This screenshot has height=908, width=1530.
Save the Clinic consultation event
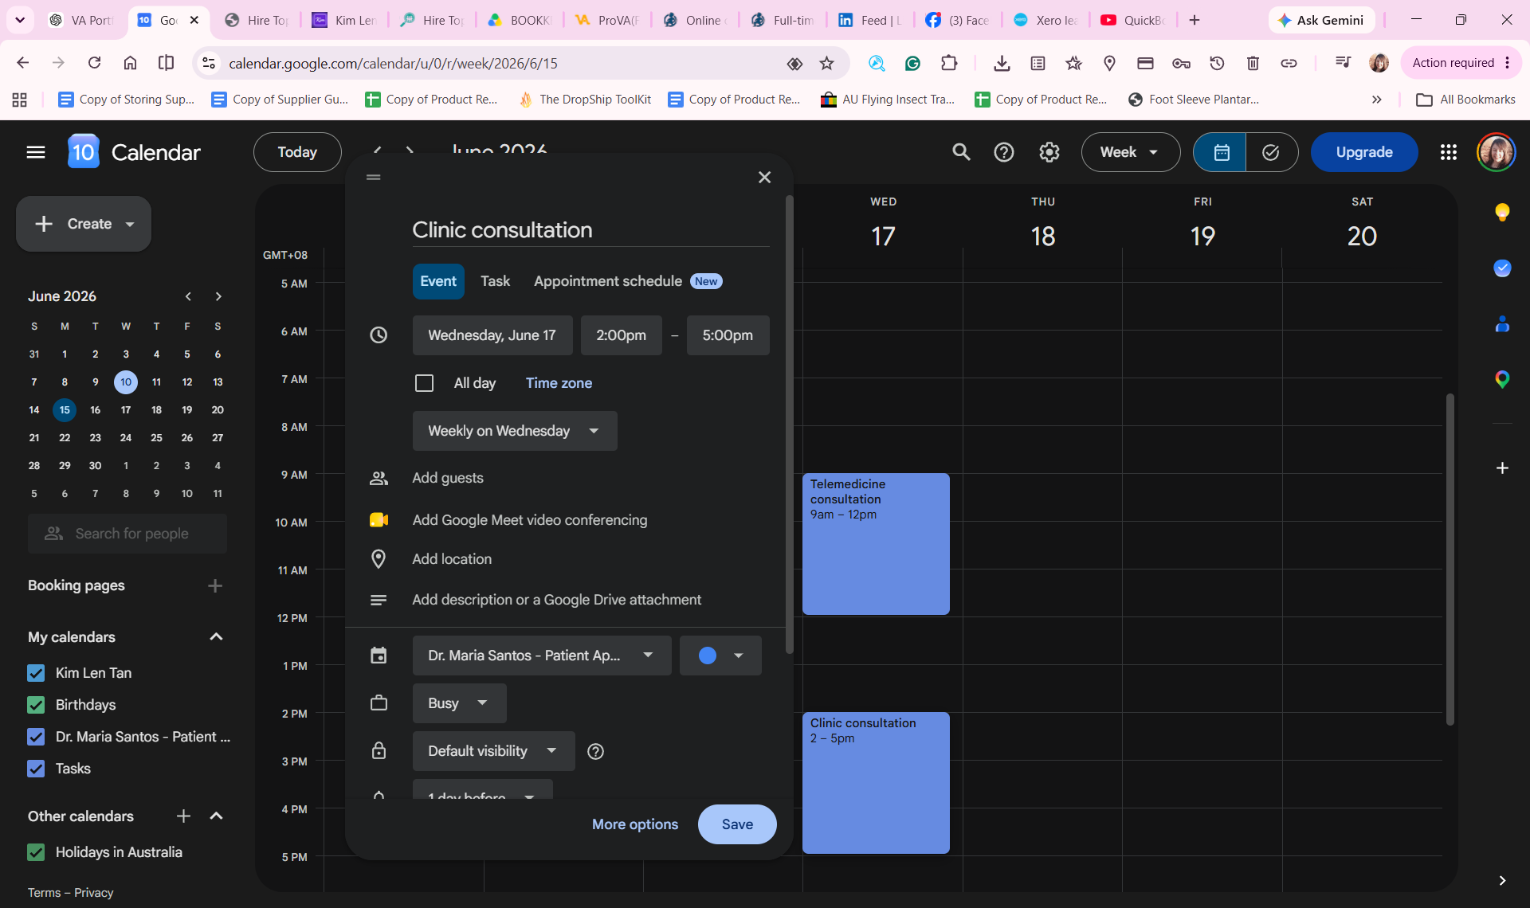coord(737,824)
